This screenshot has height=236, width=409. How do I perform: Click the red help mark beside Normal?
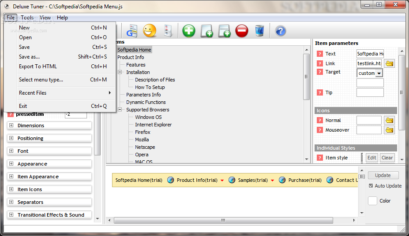coord(320,120)
